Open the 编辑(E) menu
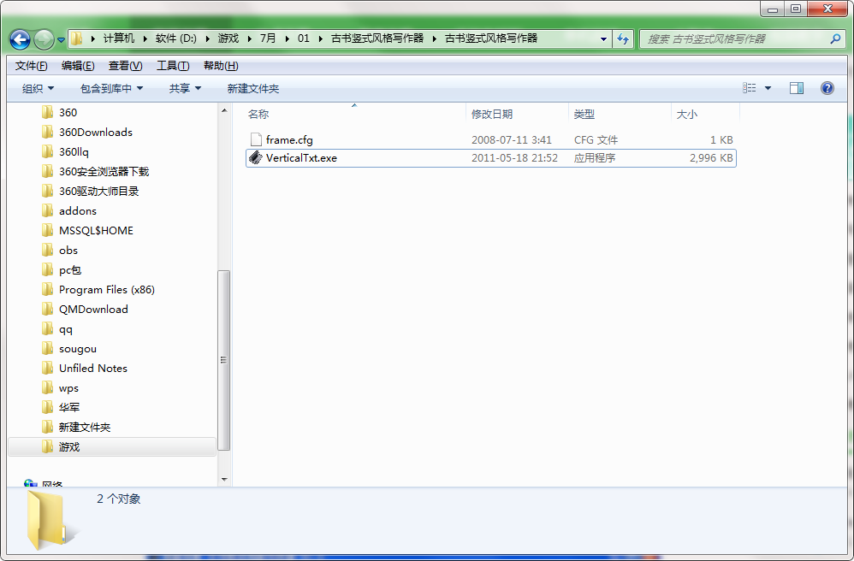The width and height of the screenshot is (854, 561). point(78,66)
